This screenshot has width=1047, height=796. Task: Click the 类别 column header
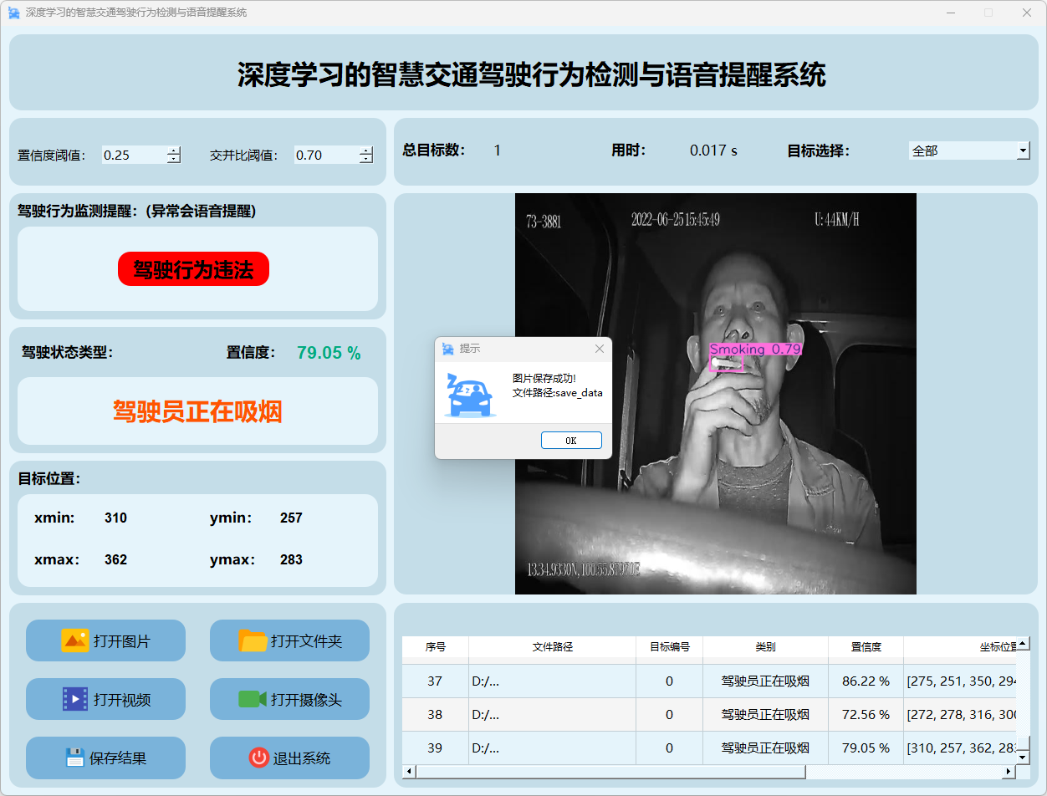(765, 647)
